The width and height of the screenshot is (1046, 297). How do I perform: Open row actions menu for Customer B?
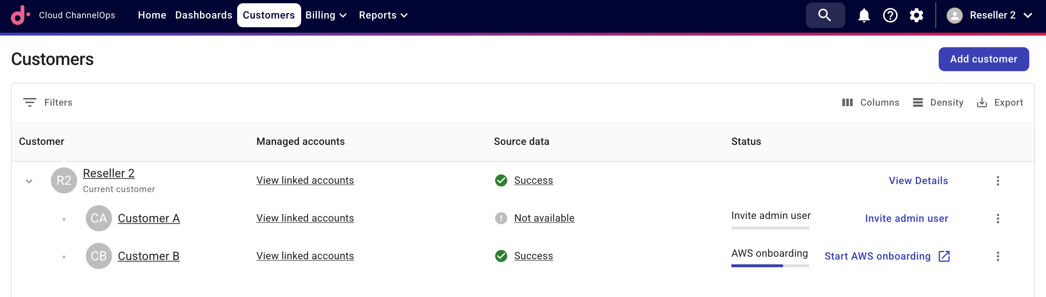(998, 256)
